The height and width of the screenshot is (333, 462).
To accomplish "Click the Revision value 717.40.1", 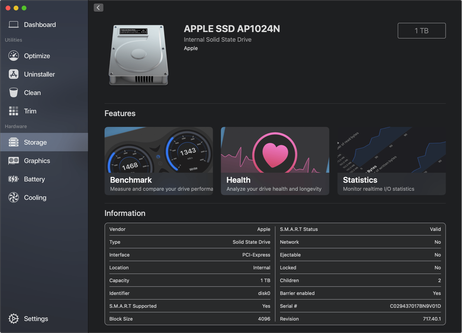I will [432, 319].
